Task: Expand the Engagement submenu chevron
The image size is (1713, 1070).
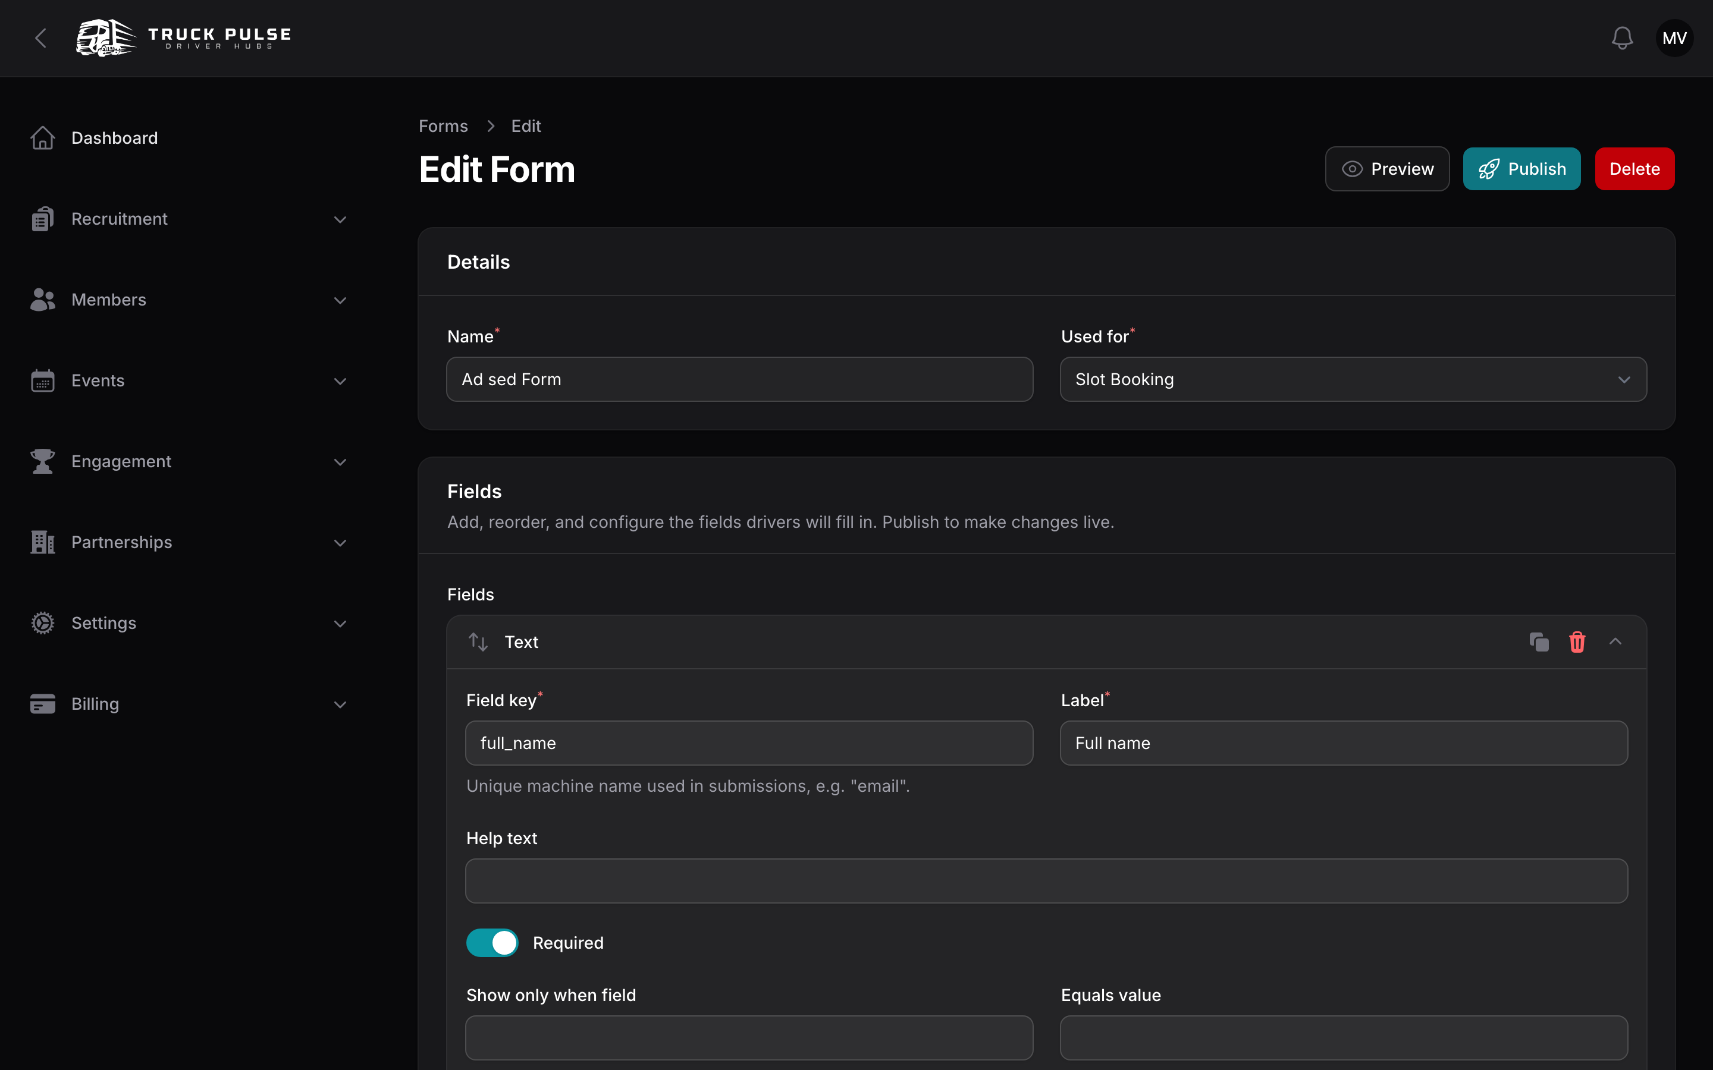Action: tap(340, 462)
